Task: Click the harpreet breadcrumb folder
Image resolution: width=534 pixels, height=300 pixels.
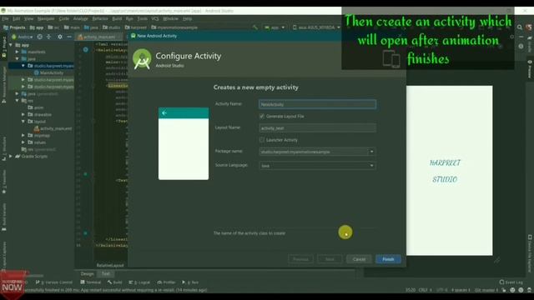Action: [135, 27]
